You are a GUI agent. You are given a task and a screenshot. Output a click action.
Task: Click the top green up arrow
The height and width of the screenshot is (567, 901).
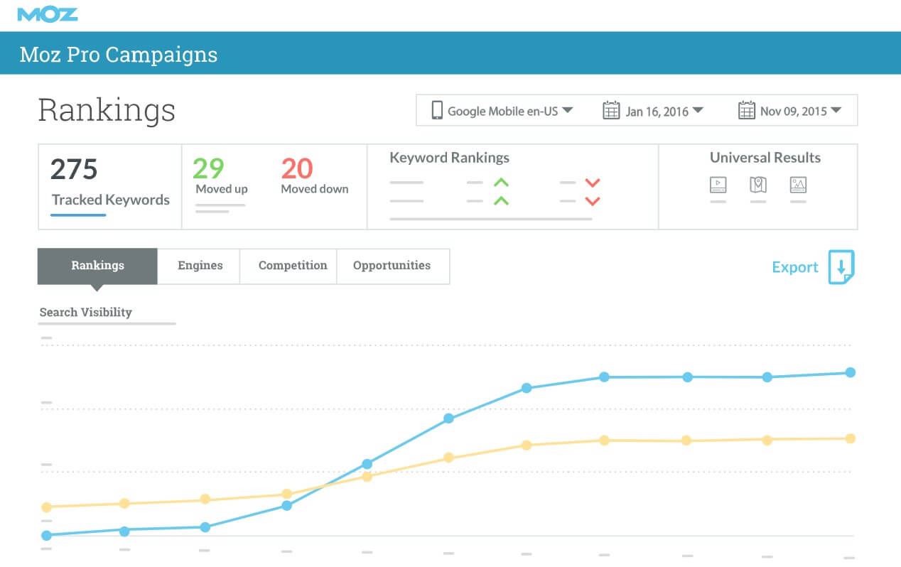[x=501, y=183]
